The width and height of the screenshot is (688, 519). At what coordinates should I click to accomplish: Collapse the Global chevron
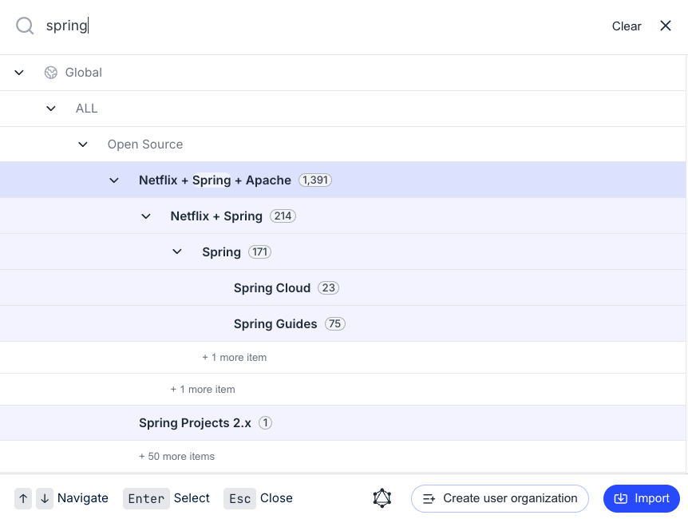(x=19, y=73)
